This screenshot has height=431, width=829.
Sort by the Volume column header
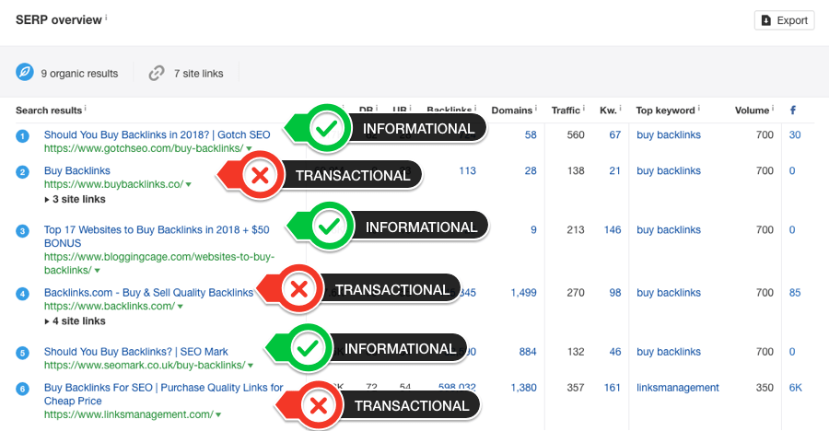click(752, 111)
